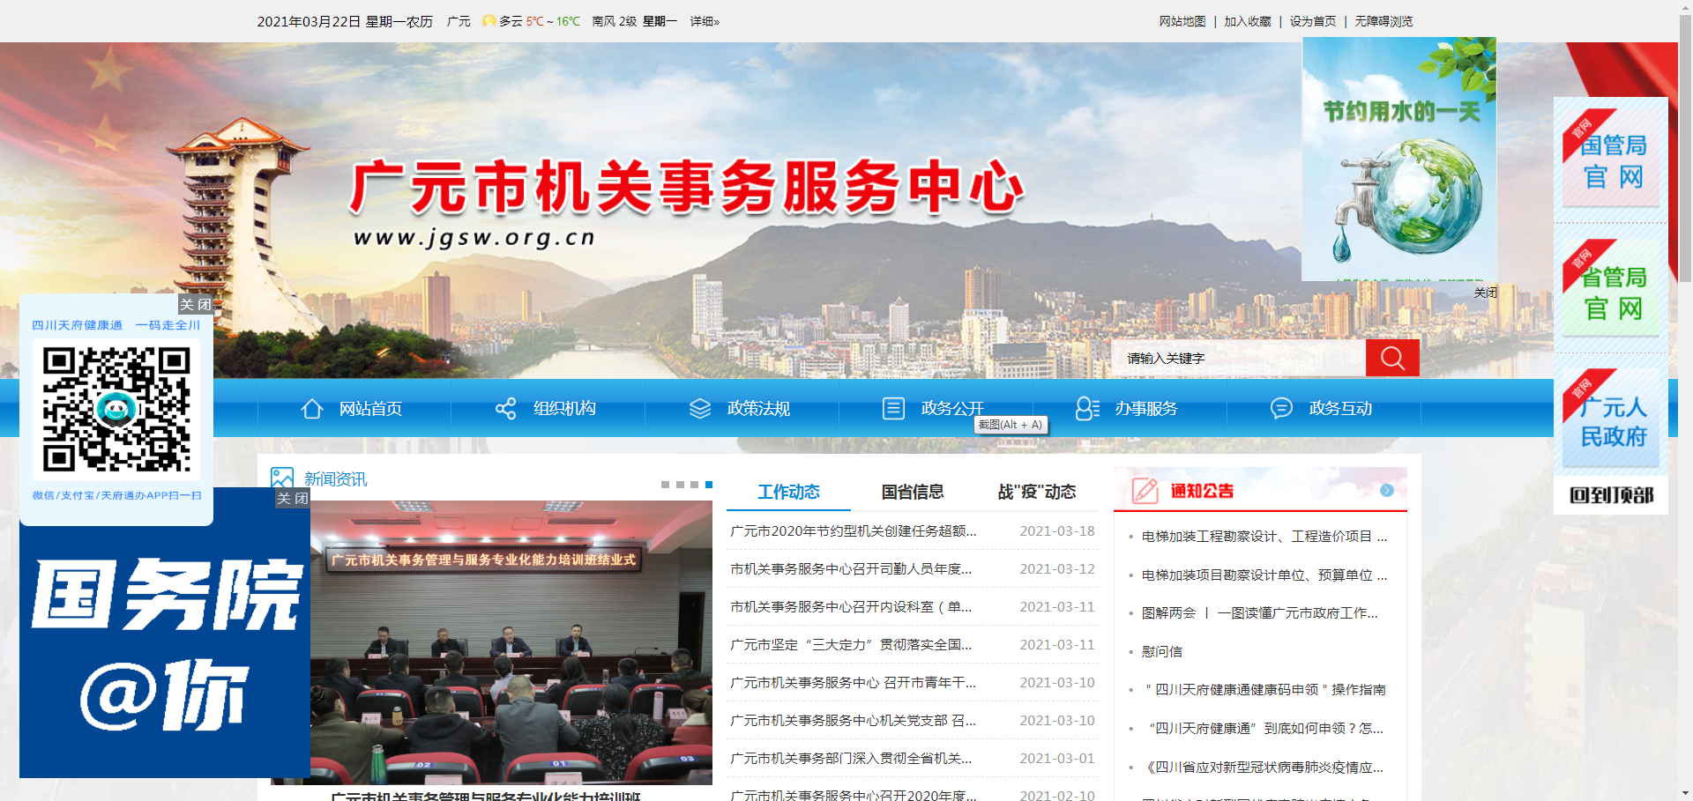
Task: Click the layers icon beside 政策法规
Action: click(700, 409)
